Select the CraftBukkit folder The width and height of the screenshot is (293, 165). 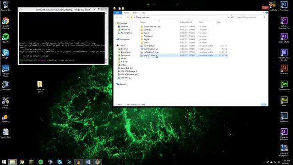pos(148,36)
